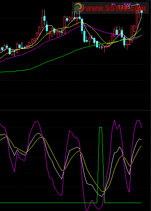Select the 13.85 high price label
The width and height of the screenshot is (151, 211).
pos(124,7)
